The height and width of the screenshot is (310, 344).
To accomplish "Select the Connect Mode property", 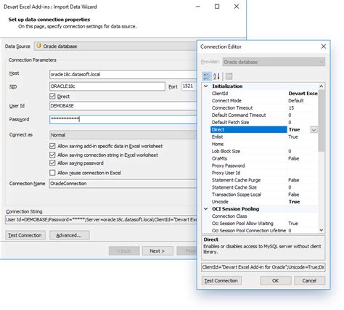I will (x=264, y=101).
